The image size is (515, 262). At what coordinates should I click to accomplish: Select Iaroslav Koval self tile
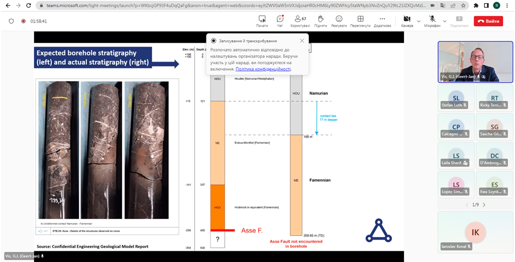pyautogui.click(x=475, y=232)
